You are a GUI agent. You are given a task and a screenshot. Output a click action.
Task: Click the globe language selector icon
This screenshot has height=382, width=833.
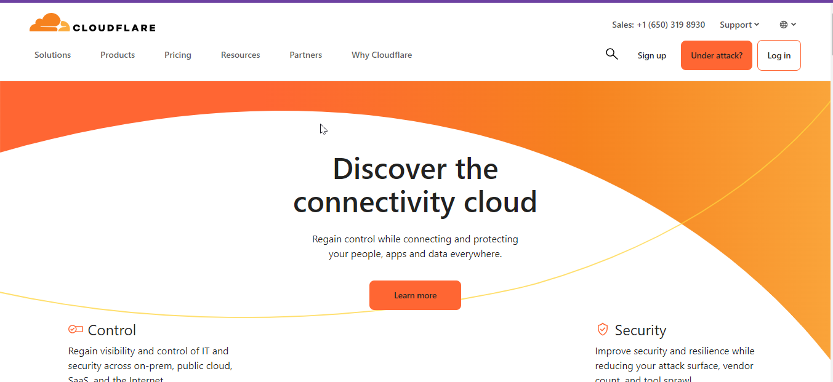tap(783, 25)
